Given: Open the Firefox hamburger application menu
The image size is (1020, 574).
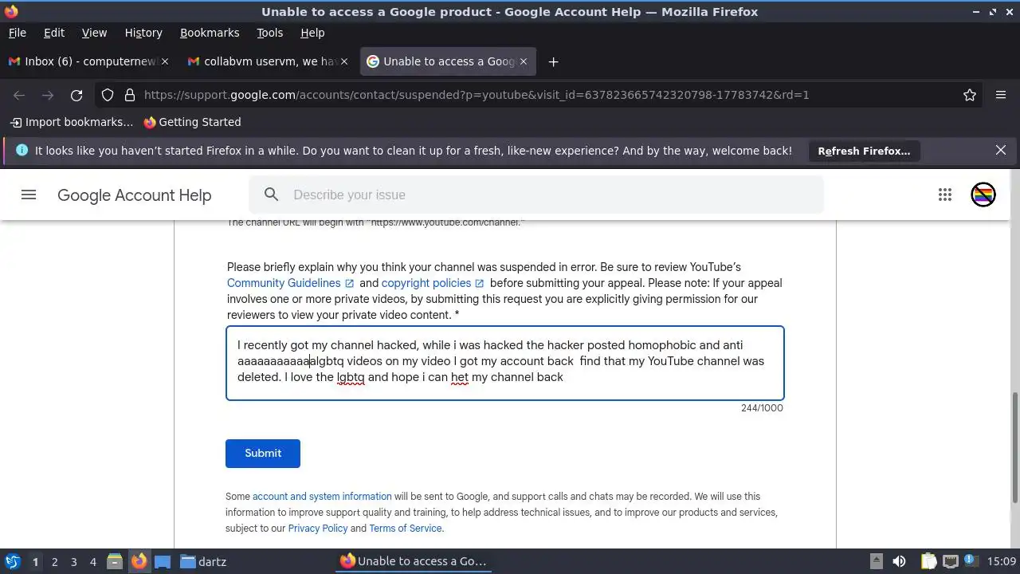Looking at the screenshot, I should pyautogui.click(x=1001, y=95).
